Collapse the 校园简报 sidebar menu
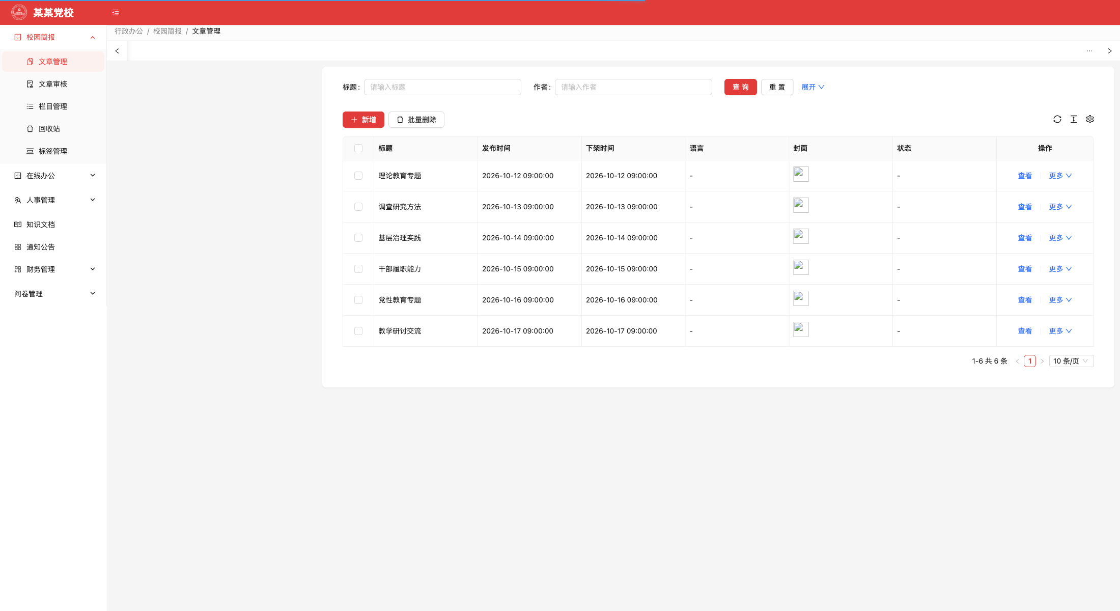 click(x=53, y=37)
